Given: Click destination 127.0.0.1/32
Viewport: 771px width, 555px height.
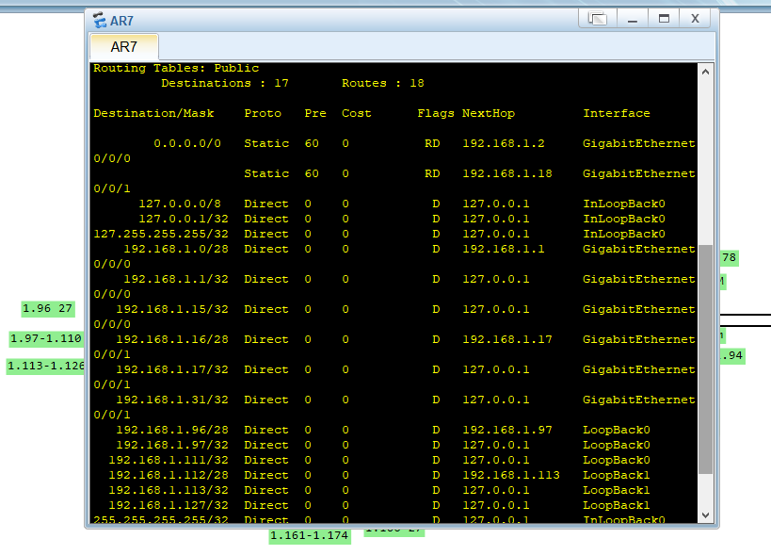Looking at the screenshot, I should (x=184, y=219).
